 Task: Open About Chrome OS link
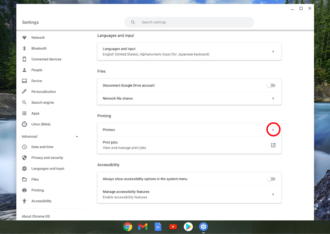36,216
